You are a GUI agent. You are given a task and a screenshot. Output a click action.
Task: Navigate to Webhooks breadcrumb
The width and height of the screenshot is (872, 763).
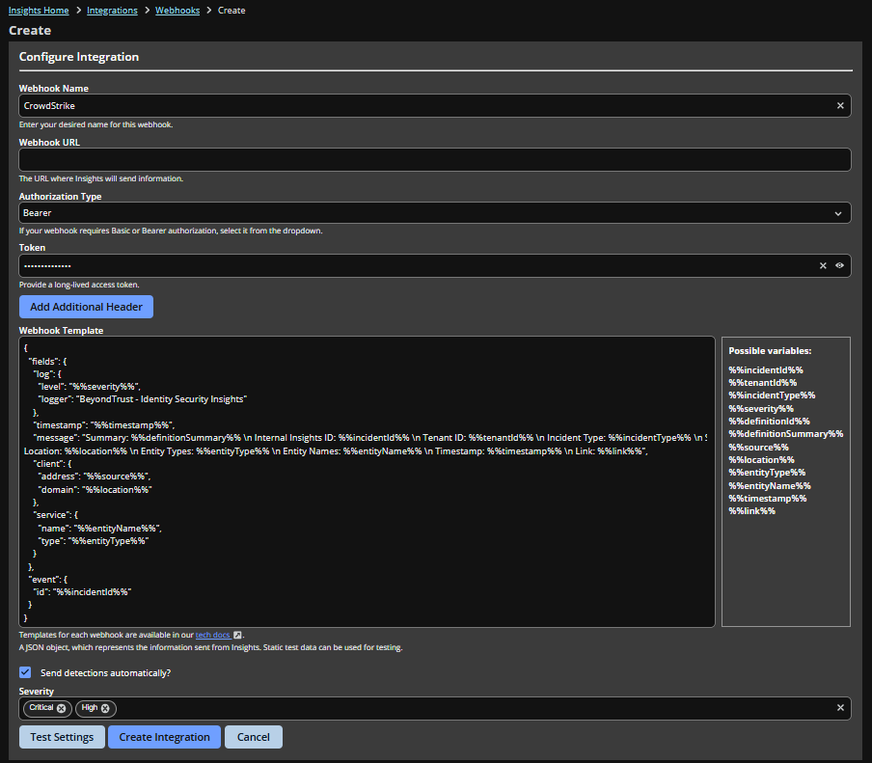177,11
